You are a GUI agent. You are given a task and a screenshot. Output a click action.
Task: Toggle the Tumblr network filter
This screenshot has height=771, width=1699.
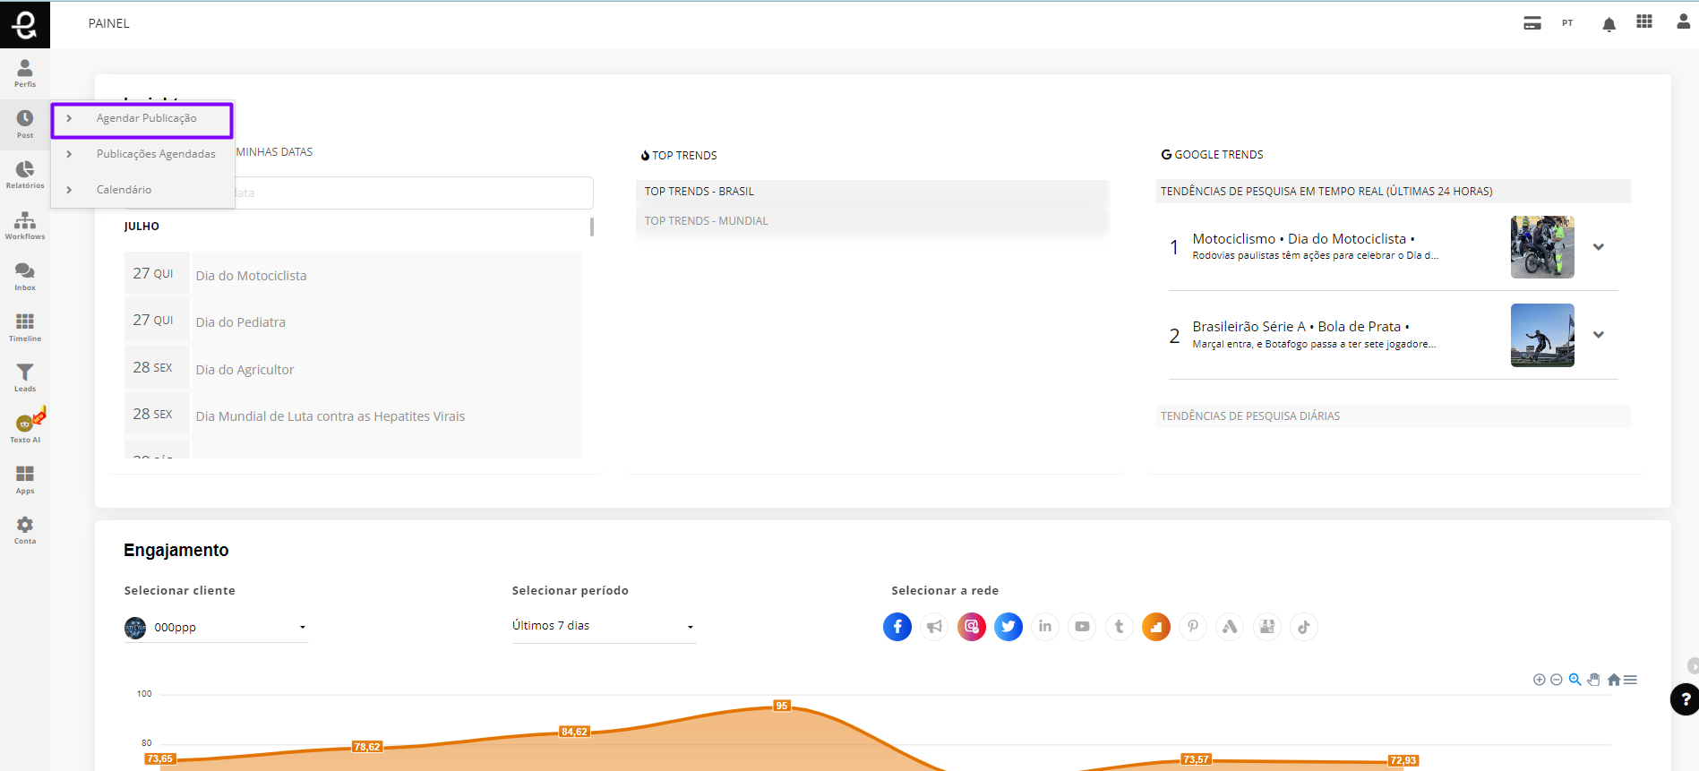pos(1120,627)
